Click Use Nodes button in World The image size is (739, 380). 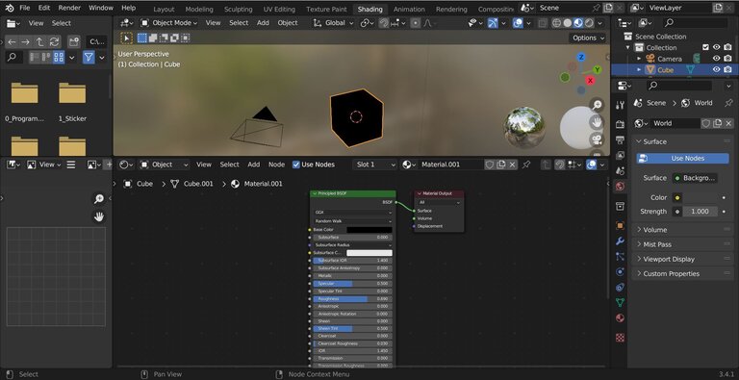tap(682, 159)
